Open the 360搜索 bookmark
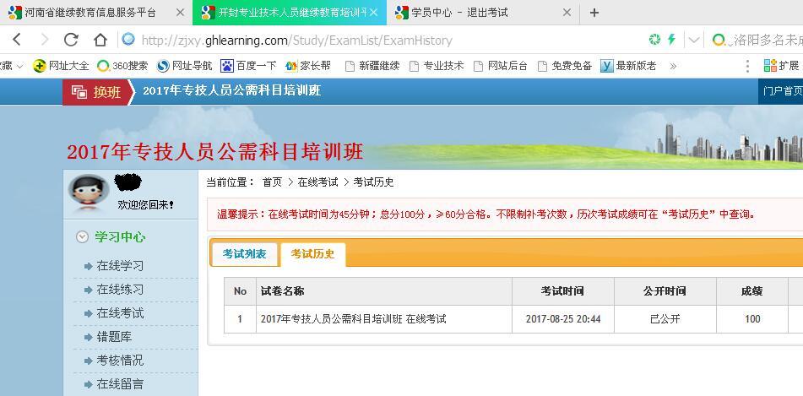Viewport: 803px width, 396px height. pos(122,65)
